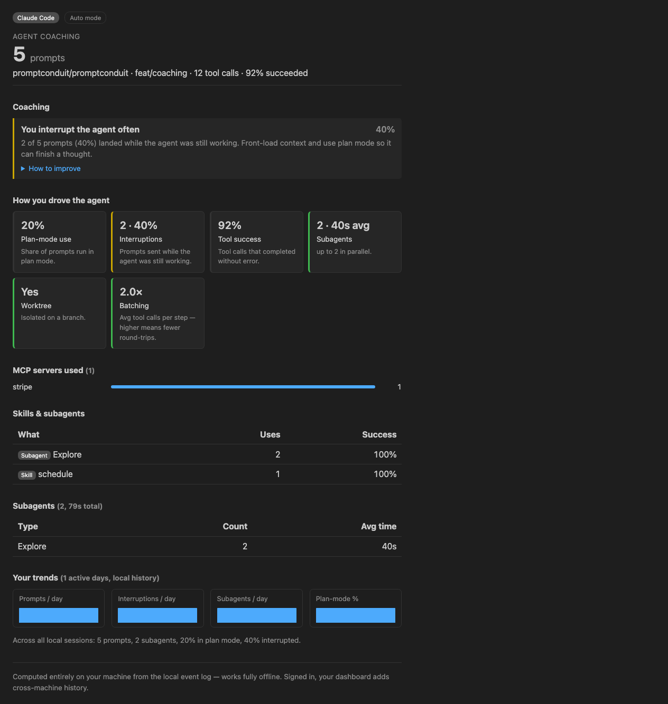Image resolution: width=668 pixels, height=704 pixels.
Task: Click the Prompts / day trend bar
Action: (59, 615)
